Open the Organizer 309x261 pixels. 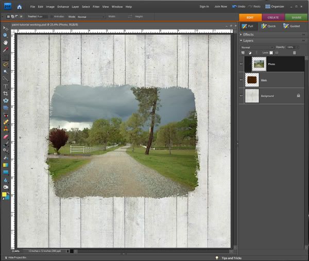(274, 7)
